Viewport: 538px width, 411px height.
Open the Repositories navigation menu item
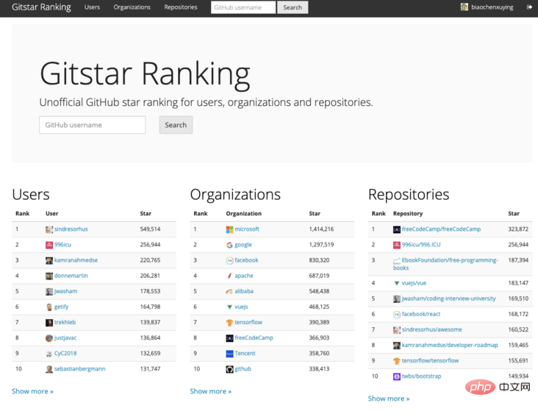pos(181,7)
